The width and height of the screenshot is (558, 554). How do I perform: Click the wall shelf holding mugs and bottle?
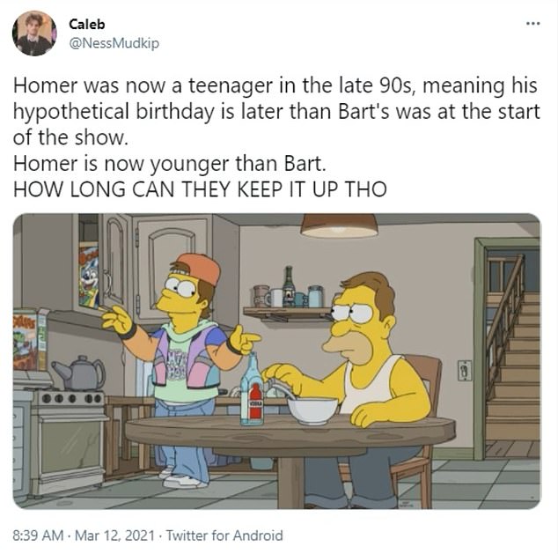pos(289,313)
